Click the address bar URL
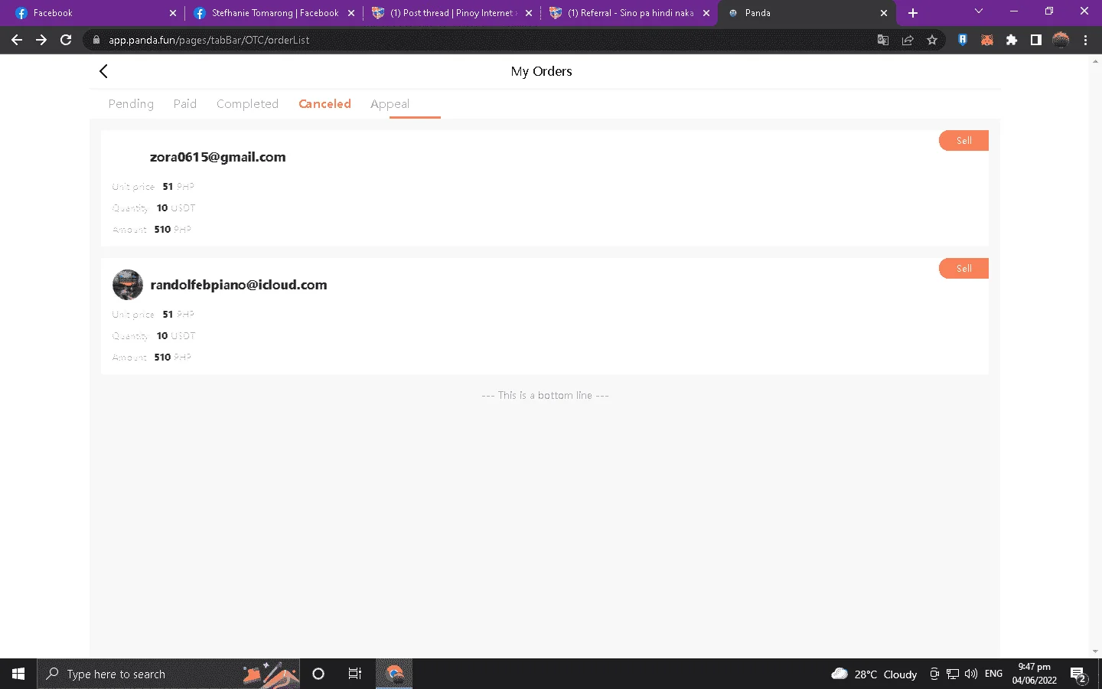1102x689 pixels. coord(209,40)
